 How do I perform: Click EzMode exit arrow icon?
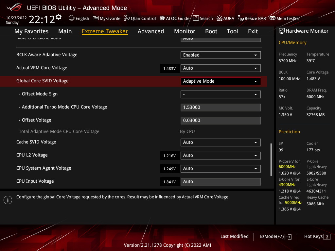288,237
